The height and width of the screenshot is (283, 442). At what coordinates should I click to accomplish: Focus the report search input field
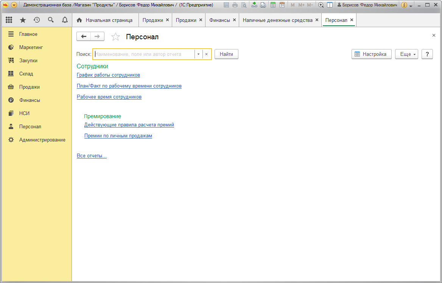(x=144, y=54)
